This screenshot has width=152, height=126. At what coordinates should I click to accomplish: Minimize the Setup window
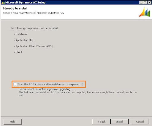click(x=141, y=2)
